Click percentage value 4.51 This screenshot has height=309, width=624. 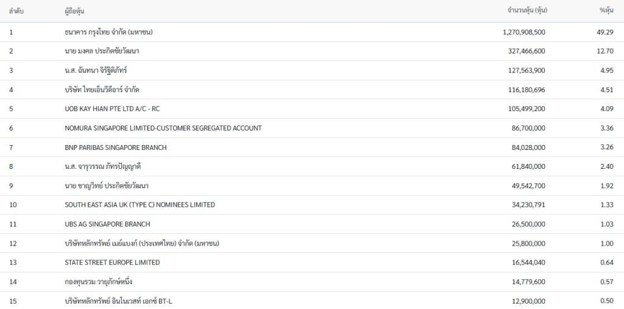pyautogui.click(x=607, y=90)
